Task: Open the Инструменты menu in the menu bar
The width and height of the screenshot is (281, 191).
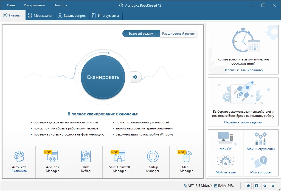Action: (34, 5)
